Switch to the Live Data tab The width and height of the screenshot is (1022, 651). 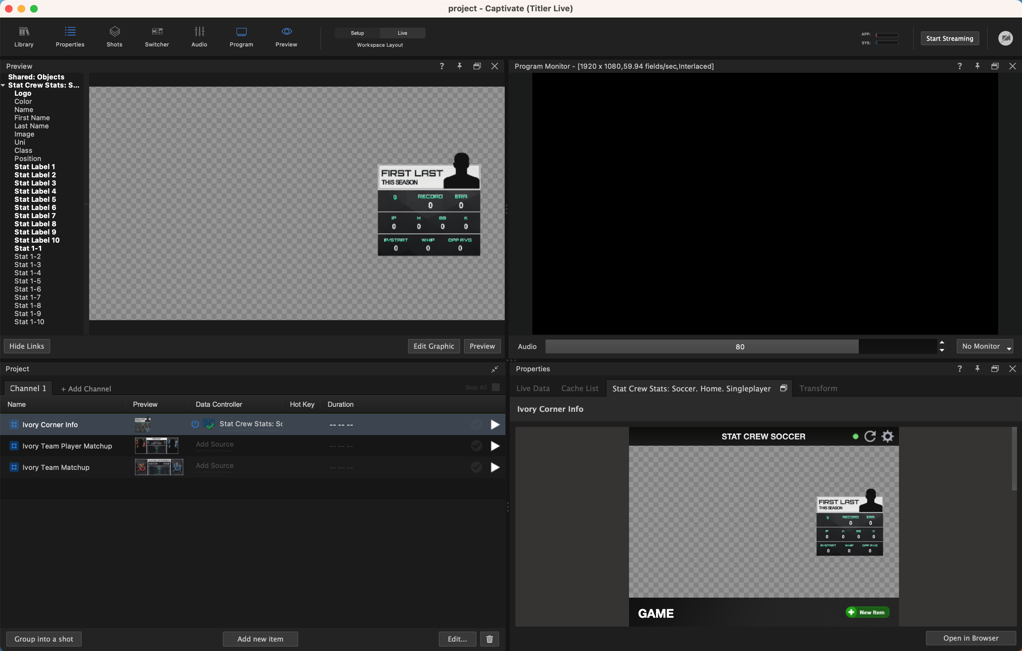pos(533,388)
